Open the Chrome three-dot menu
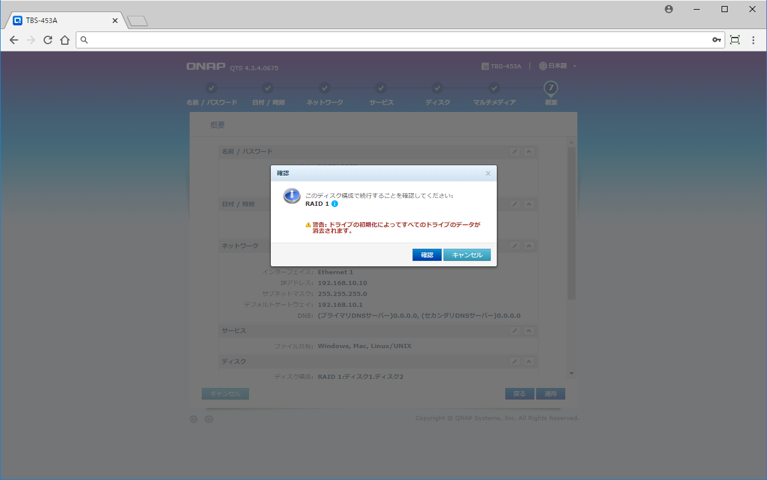 tap(753, 40)
